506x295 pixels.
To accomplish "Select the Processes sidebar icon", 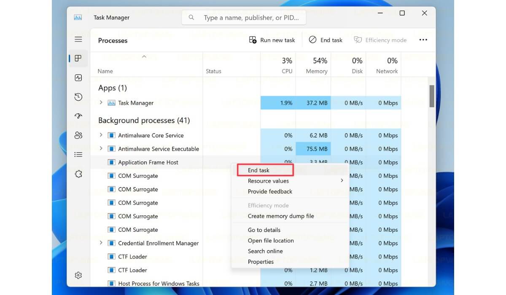I will pos(78,59).
